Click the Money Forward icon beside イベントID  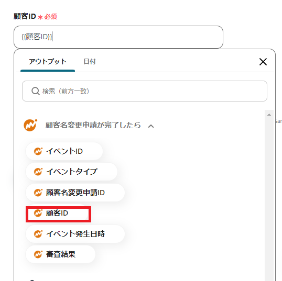coord(38,151)
